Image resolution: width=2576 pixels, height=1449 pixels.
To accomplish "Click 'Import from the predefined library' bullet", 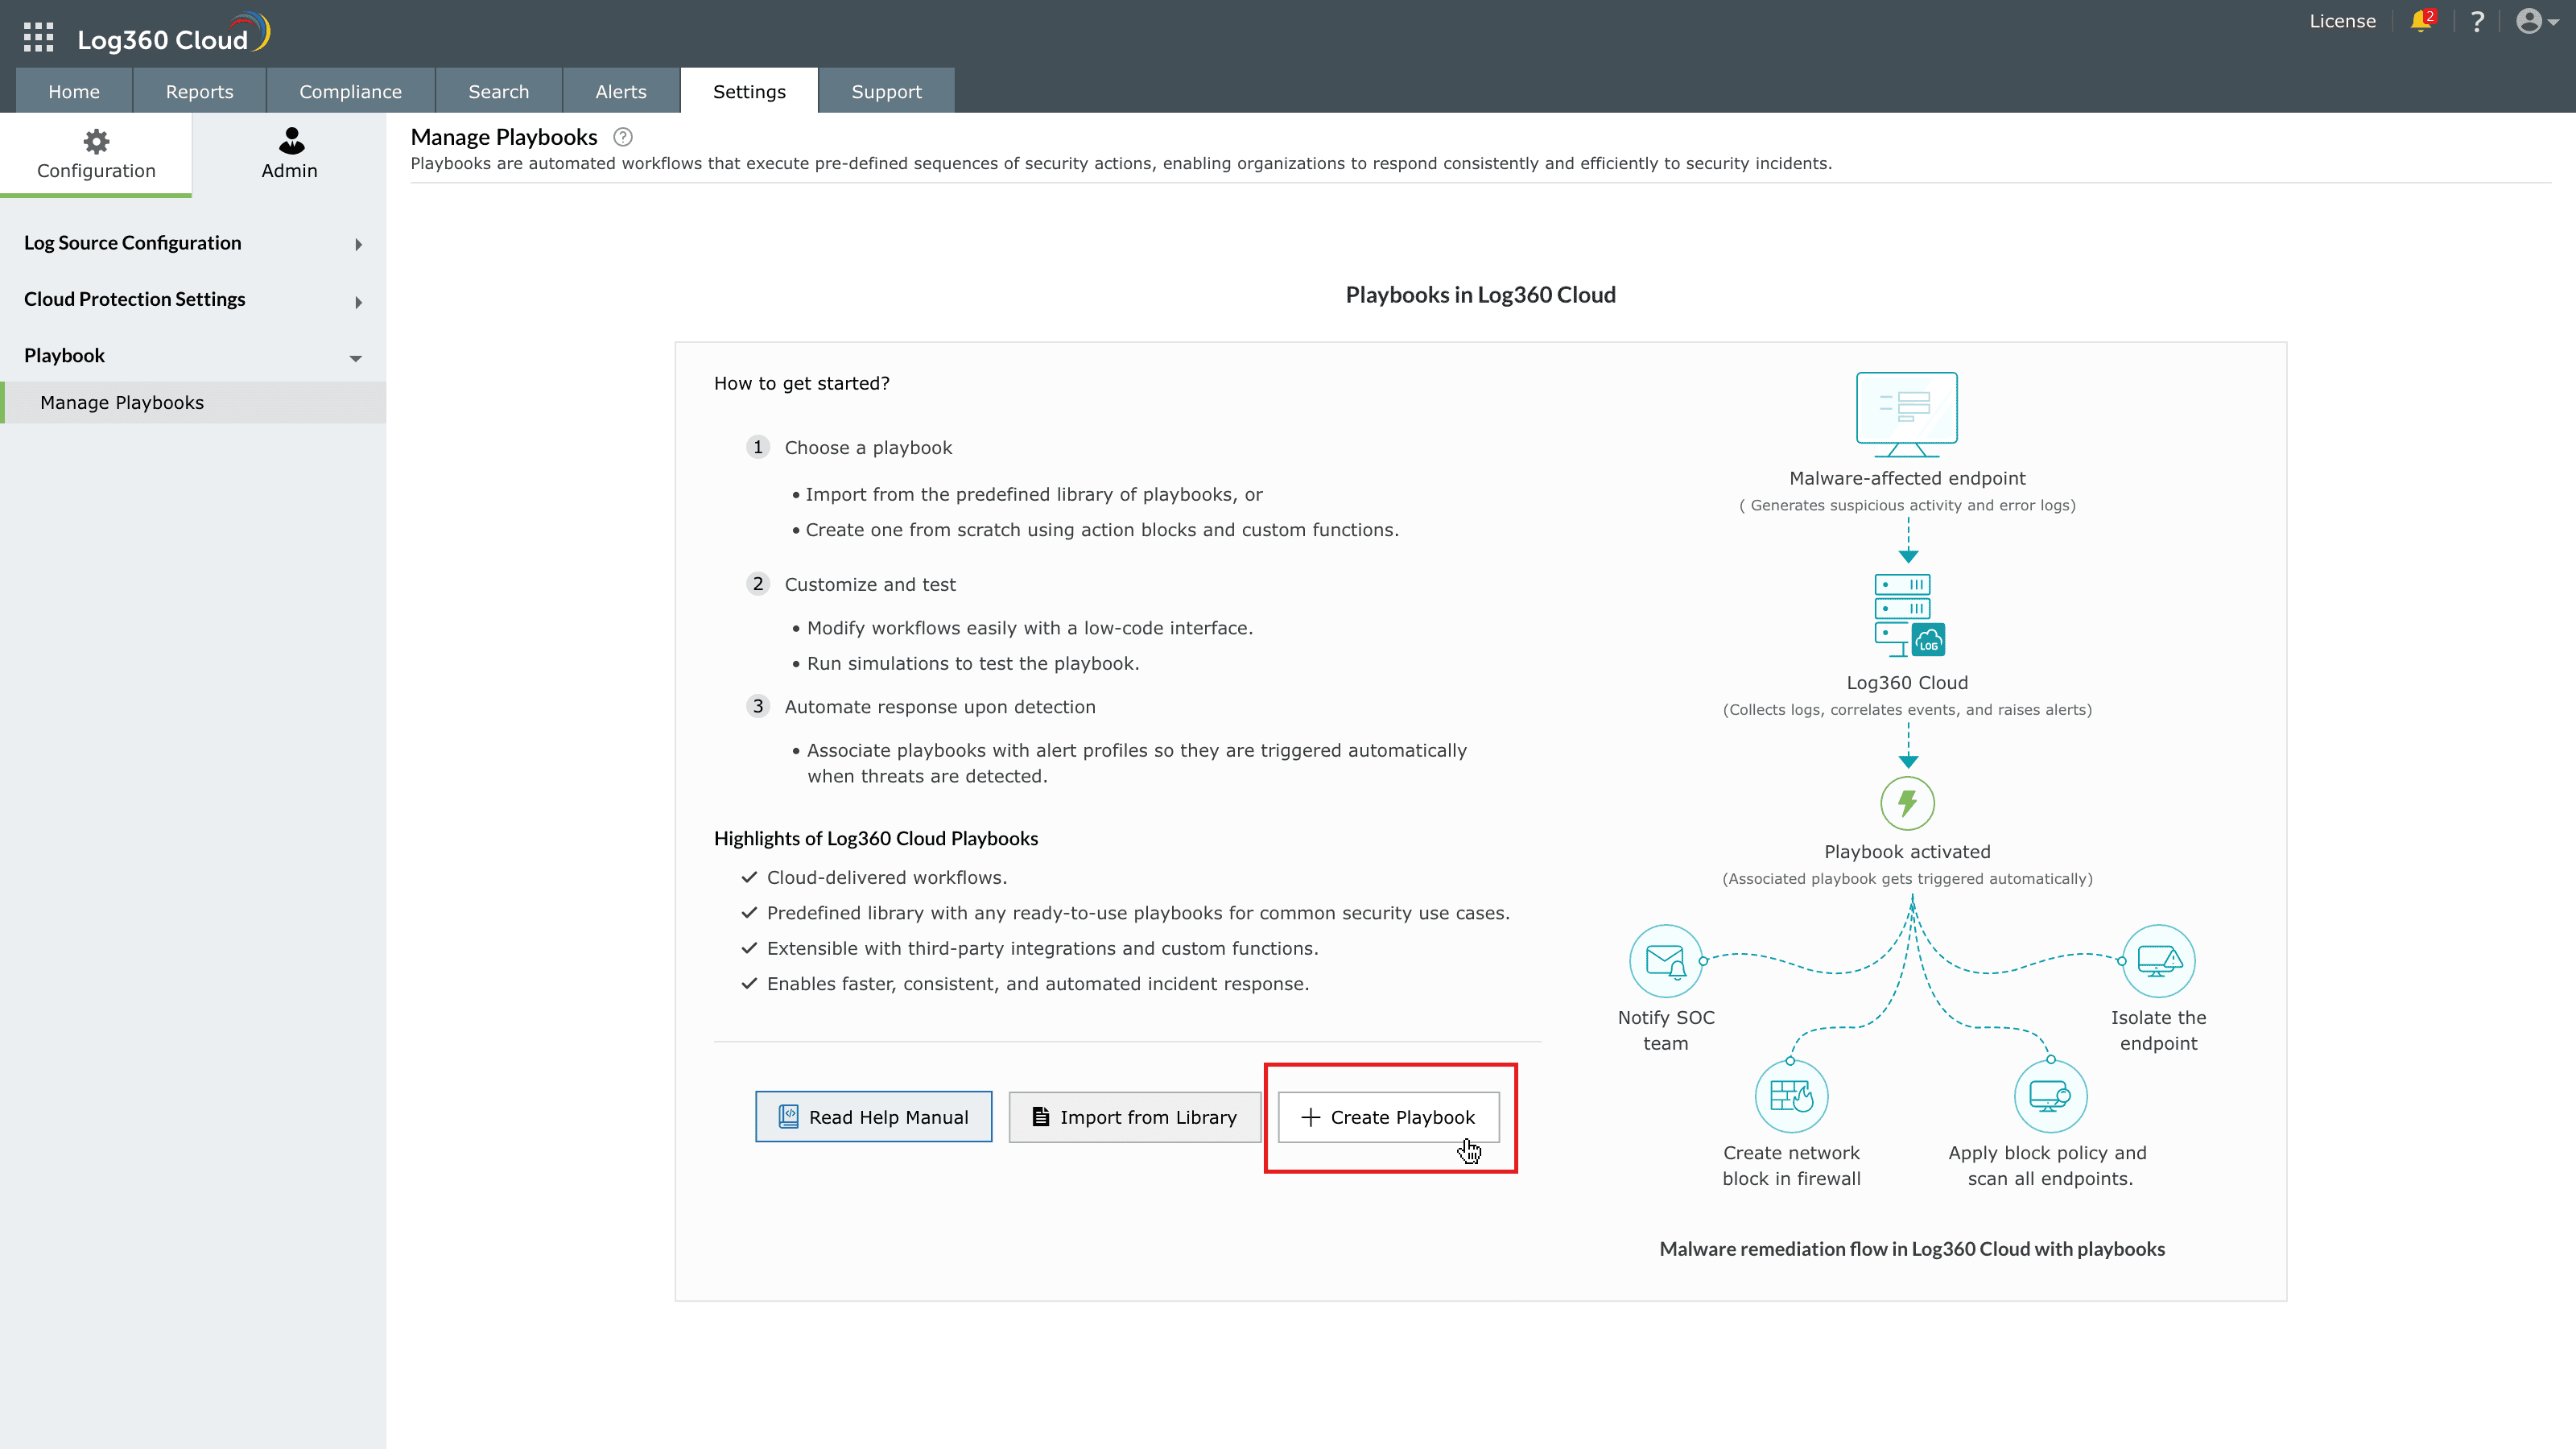I will click(x=1034, y=495).
